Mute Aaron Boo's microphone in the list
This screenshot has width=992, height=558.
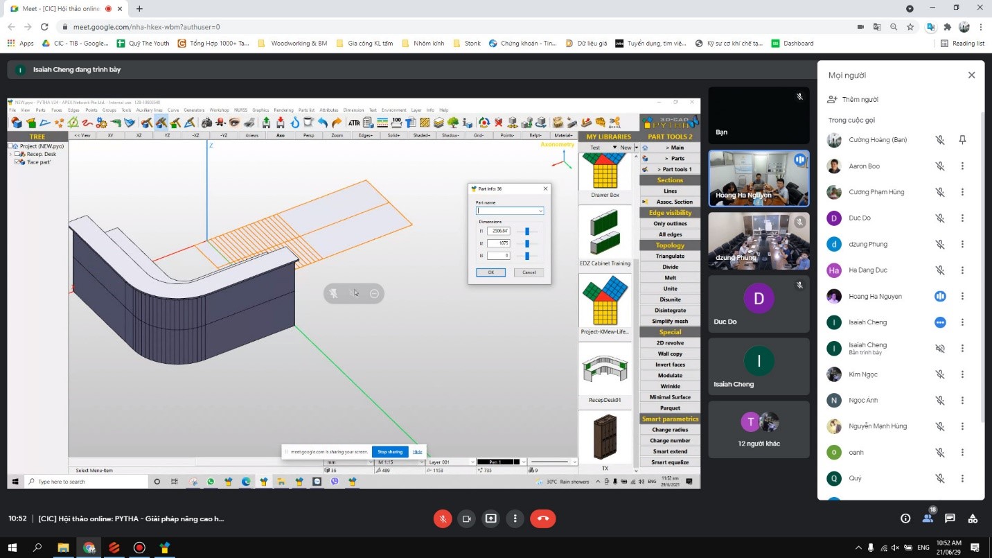940,166
